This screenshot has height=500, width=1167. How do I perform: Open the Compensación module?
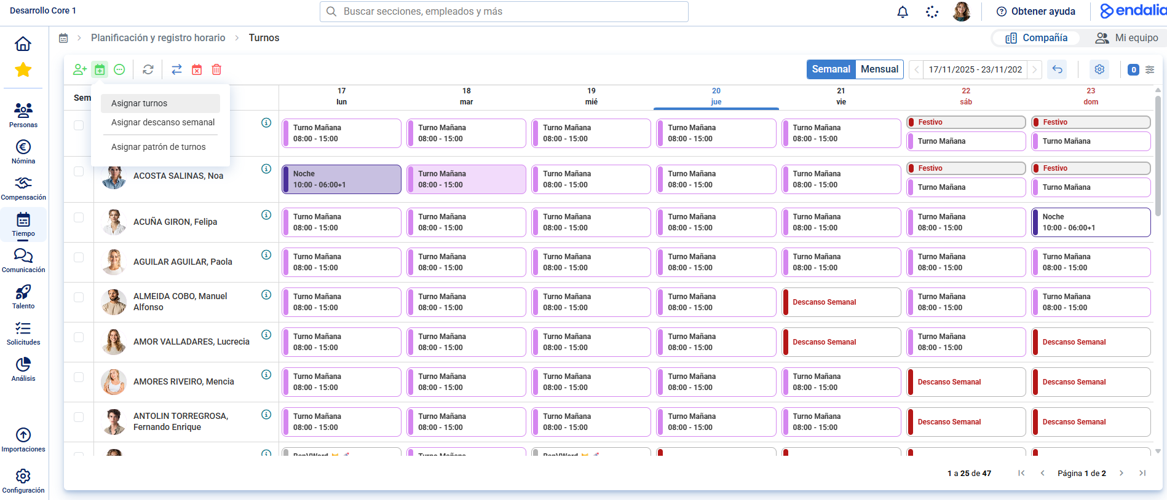23,187
